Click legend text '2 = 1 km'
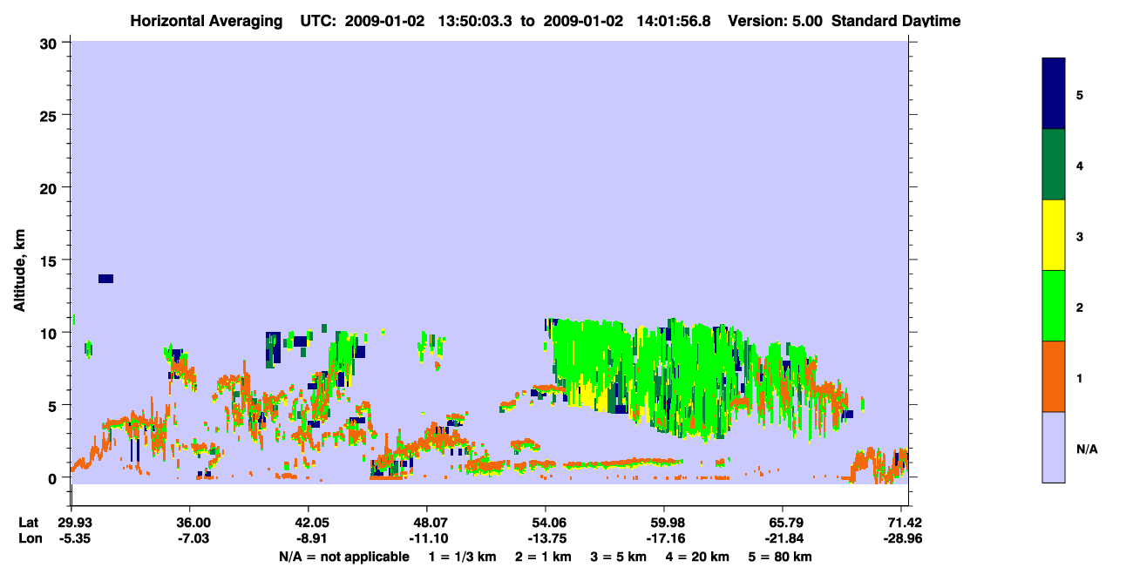The image size is (1133, 581). click(x=543, y=557)
